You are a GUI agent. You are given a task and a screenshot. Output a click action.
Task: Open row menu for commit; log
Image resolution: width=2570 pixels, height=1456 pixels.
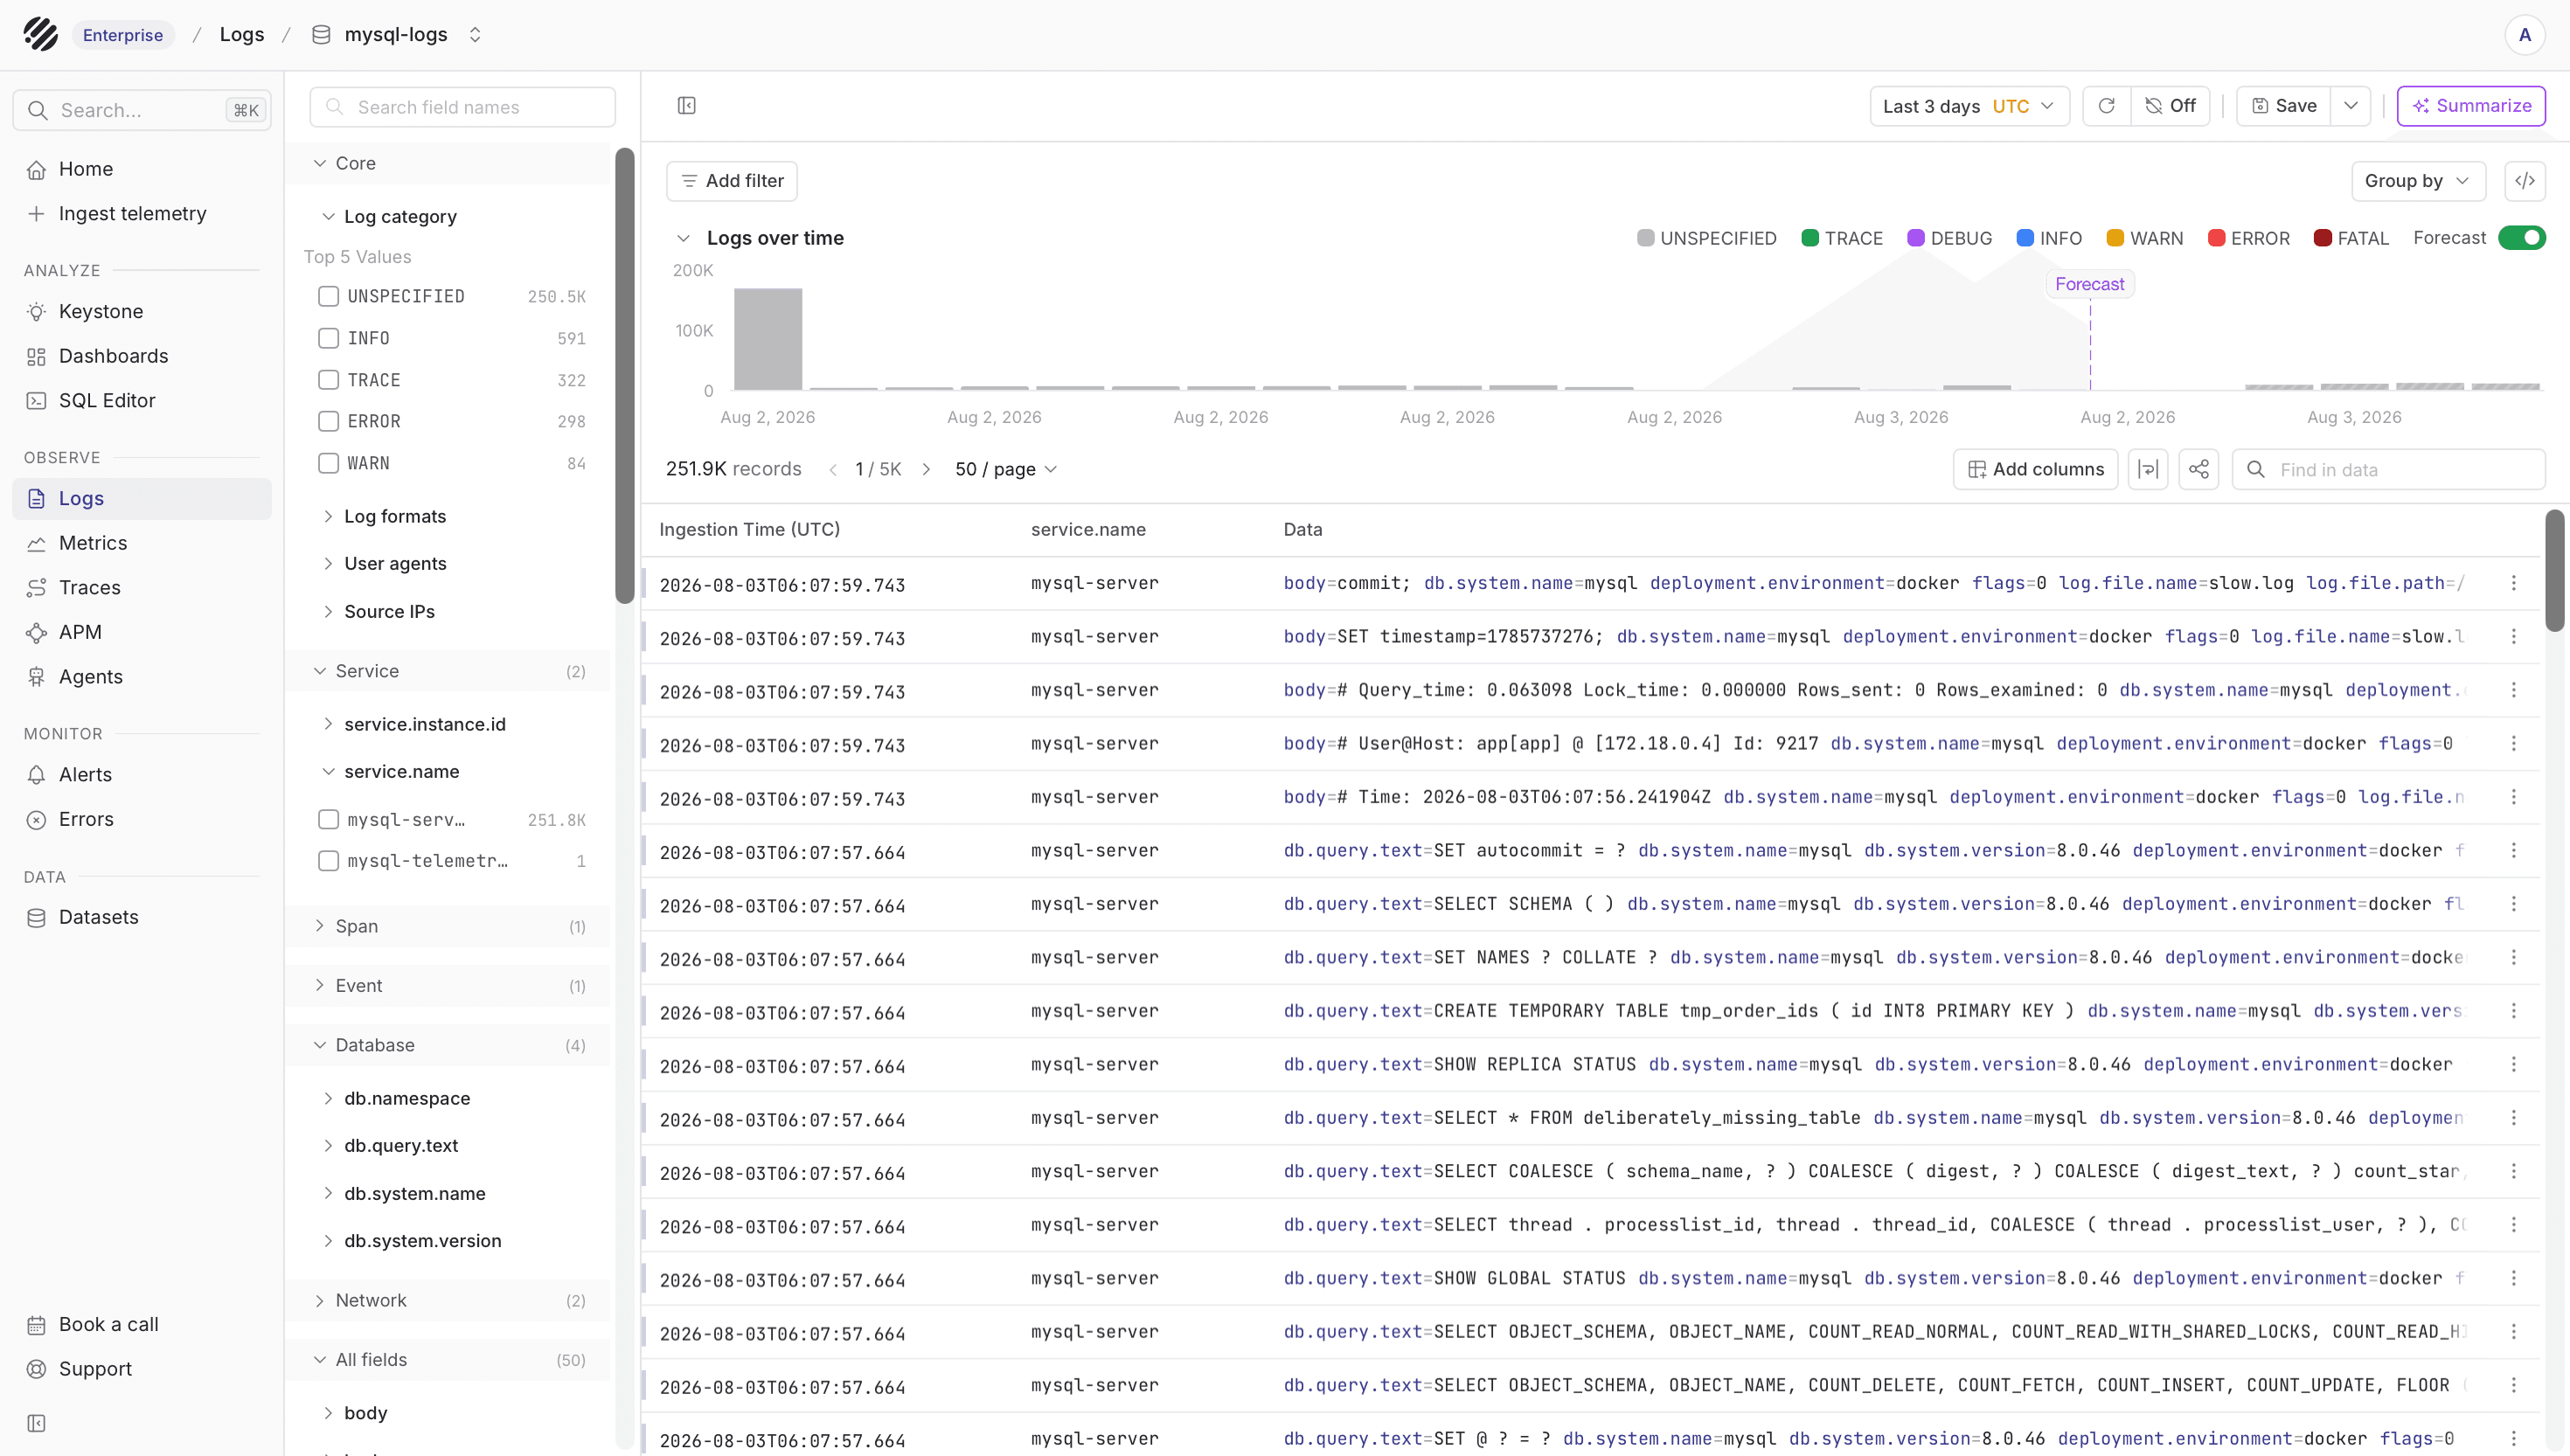pyautogui.click(x=2513, y=583)
